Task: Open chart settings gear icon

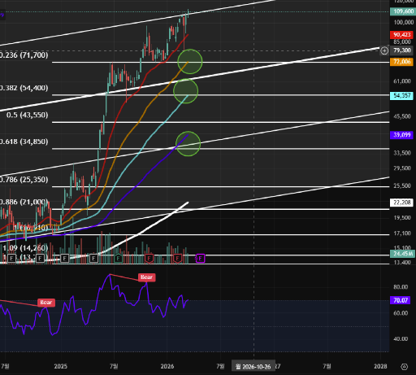Action: [x=404, y=367]
